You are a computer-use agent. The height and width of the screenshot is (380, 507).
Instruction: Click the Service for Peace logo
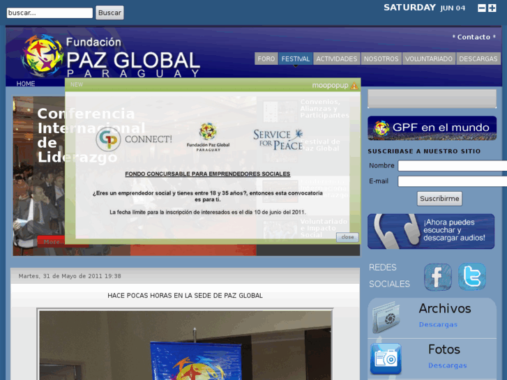tap(278, 139)
